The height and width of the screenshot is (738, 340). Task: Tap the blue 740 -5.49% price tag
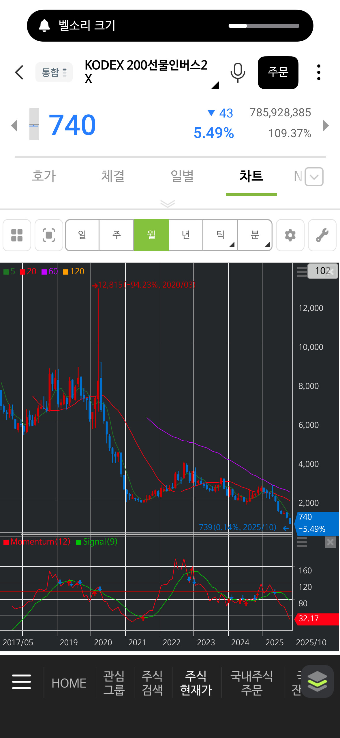pos(317,524)
